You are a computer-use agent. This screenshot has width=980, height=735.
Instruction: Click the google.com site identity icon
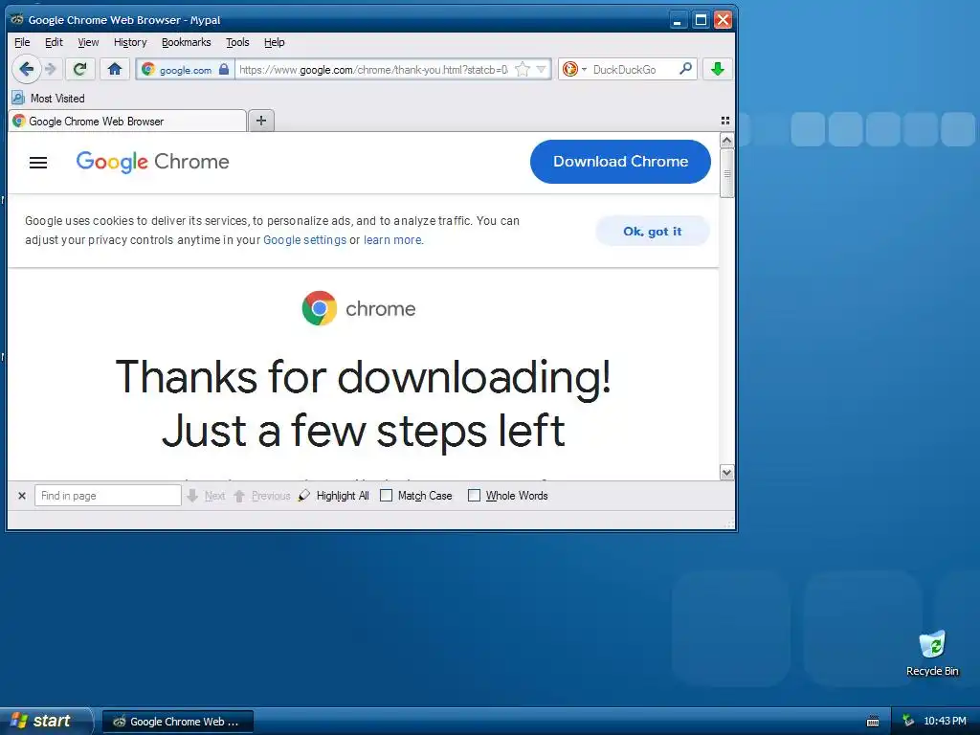[x=148, y=69]
